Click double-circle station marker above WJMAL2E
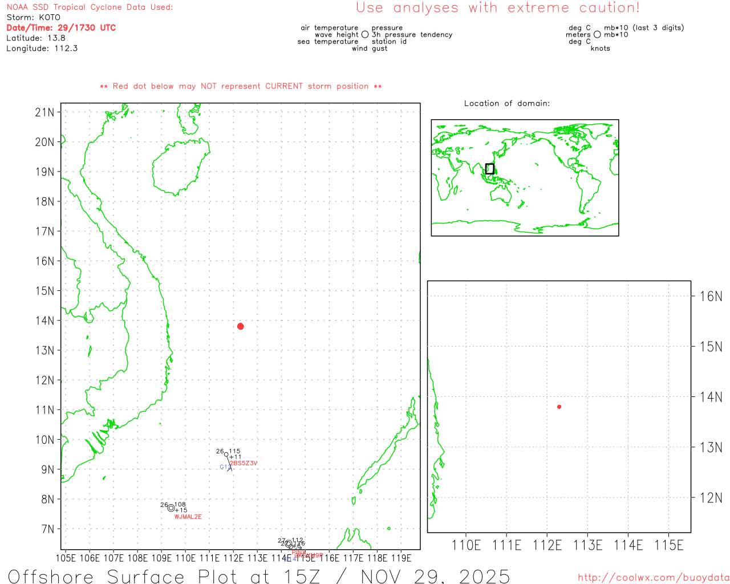Screen dimensions: 730x584 click(171, 508)
